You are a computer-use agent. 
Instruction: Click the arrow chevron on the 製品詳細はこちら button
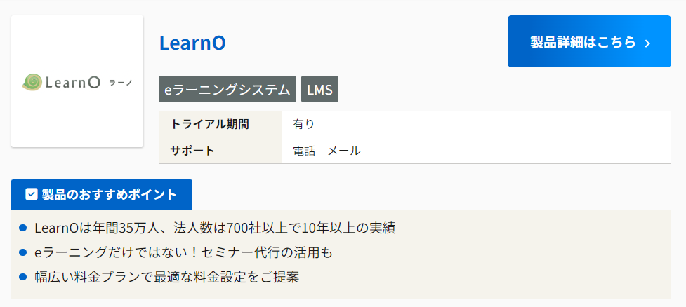(x=647, y=43)
